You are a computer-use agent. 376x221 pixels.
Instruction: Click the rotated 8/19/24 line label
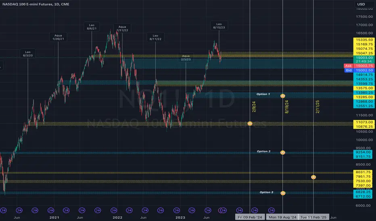click(286, 107)
